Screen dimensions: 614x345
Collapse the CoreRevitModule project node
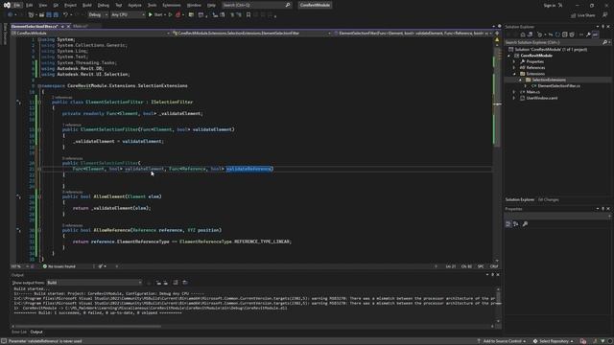(509, 56)
